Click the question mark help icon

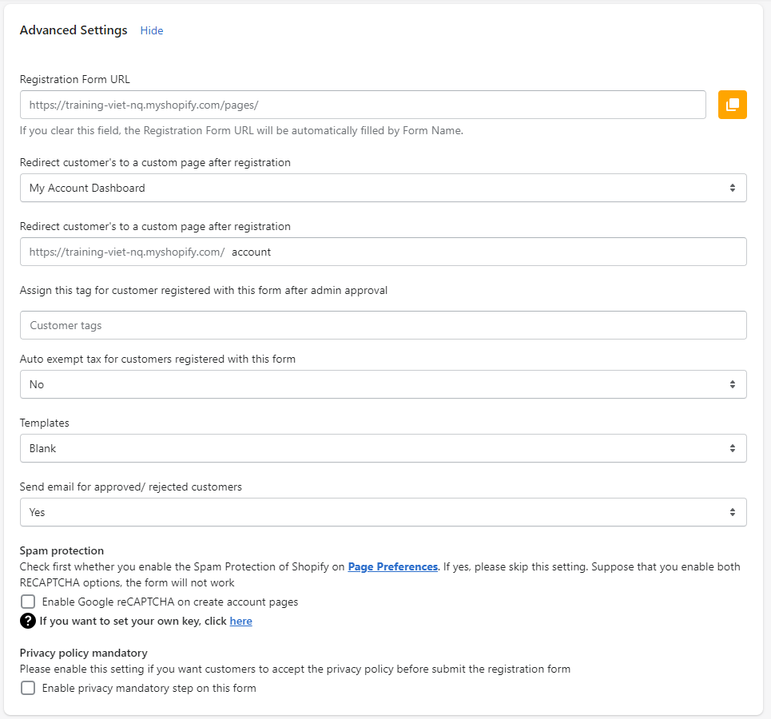click(x=28, y=621)
